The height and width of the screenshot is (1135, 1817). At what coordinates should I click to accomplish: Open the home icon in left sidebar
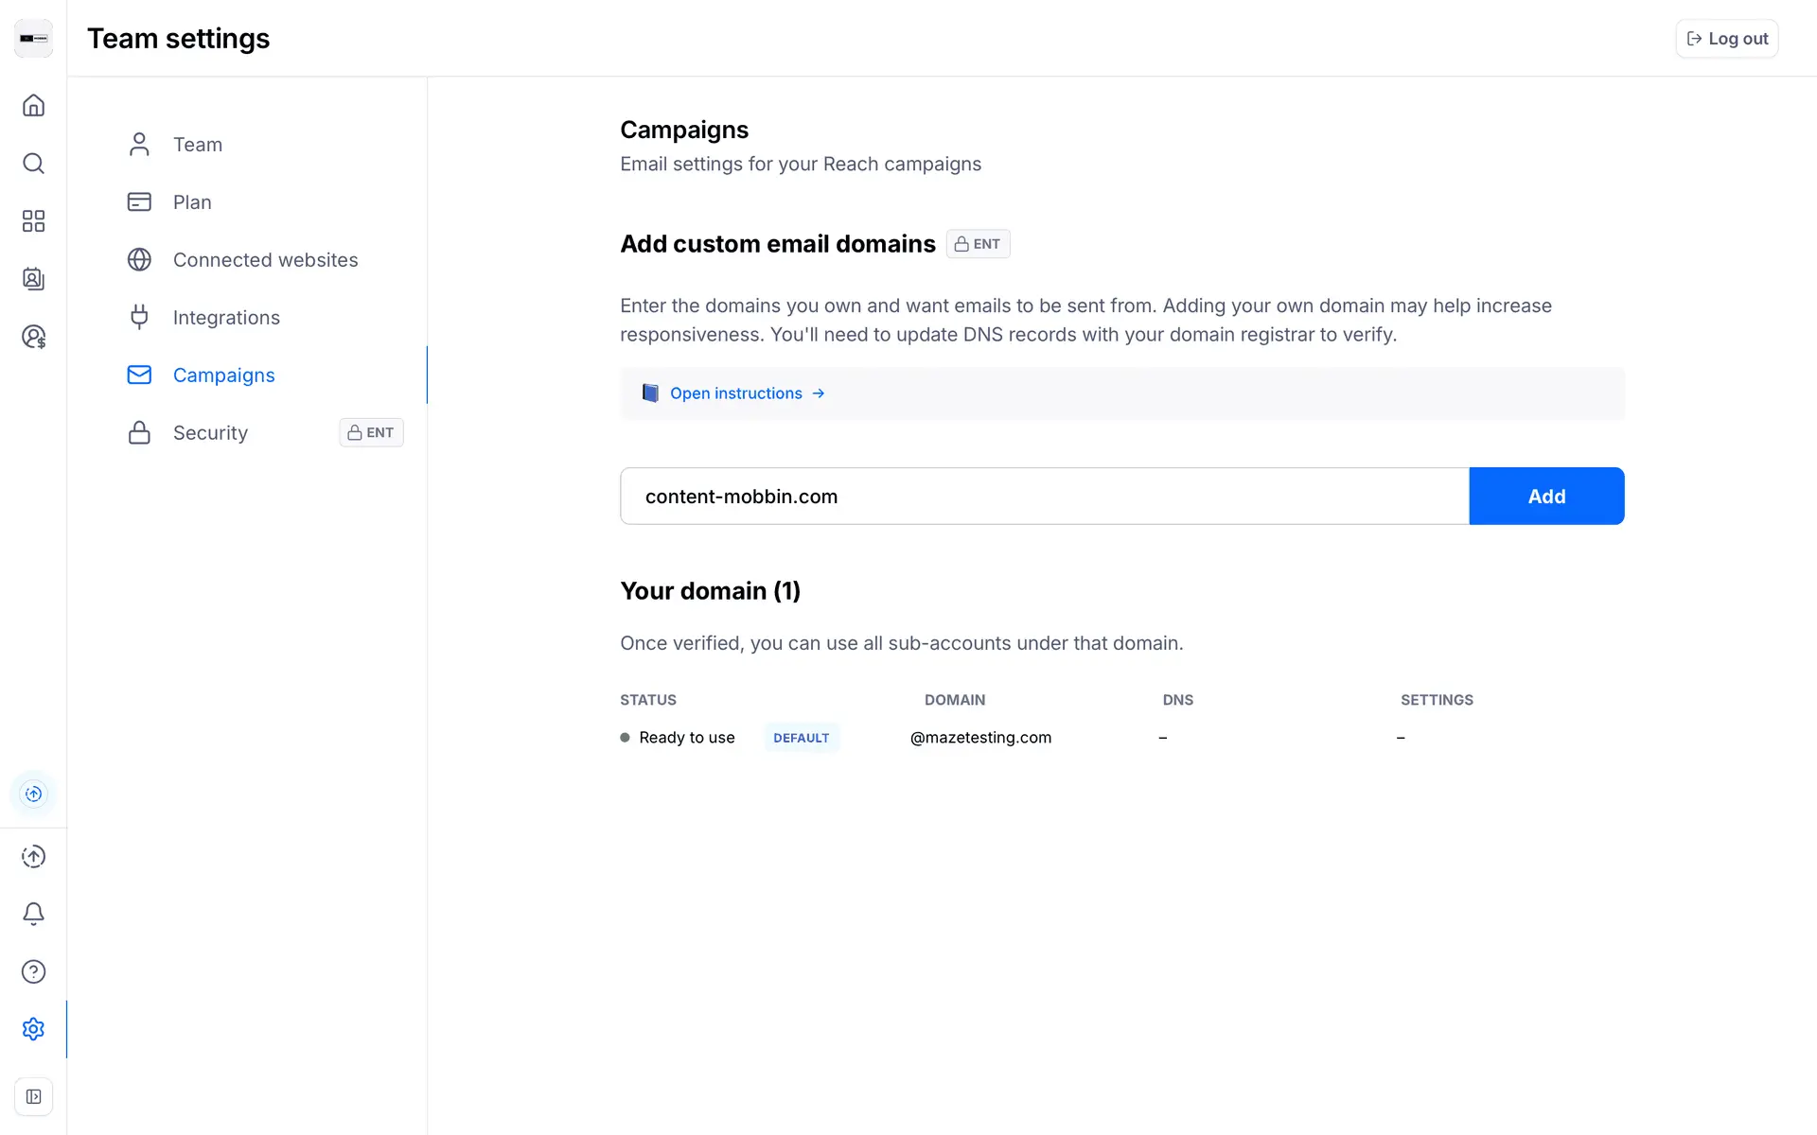[33, 105]
